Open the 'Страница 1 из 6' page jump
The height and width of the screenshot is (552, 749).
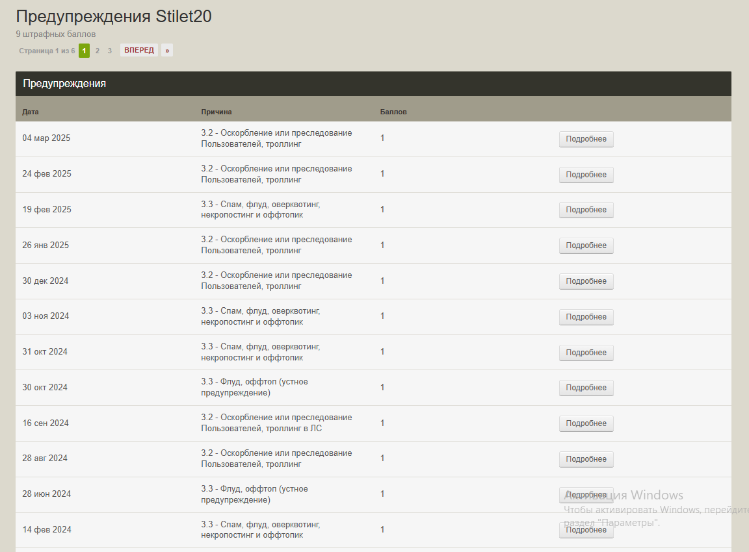pos(47,51)
